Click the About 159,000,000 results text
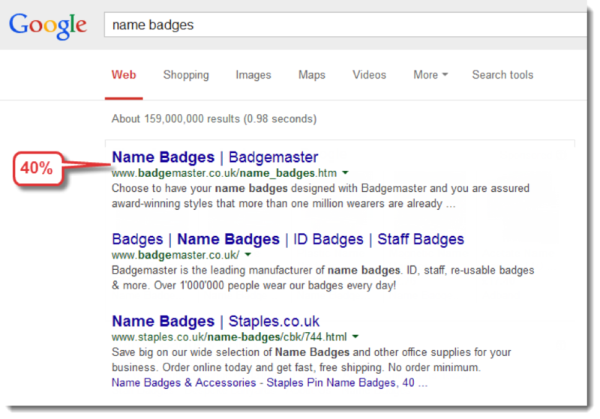Viewport: 600px width, 419px height. [214, 119]
